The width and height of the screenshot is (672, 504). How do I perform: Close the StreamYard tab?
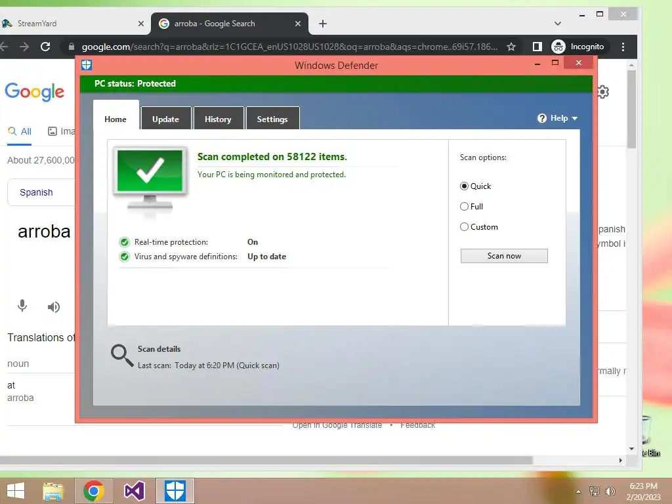[x=141, y=24]
